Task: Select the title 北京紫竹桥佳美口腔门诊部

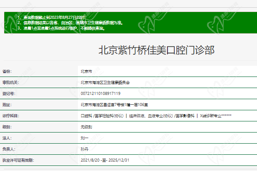Action: pyautogui.click(x=156, y=50)
